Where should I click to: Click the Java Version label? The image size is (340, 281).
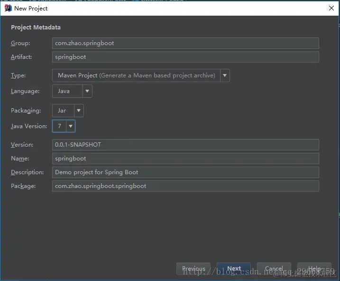(x=29, y=126)
